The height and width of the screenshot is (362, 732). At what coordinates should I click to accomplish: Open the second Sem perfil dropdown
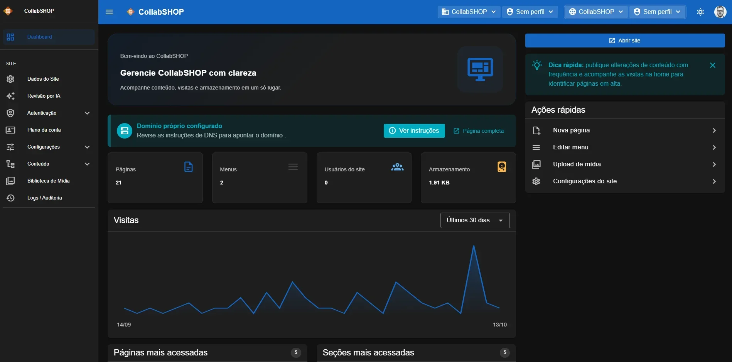click(x=658, y=12)
